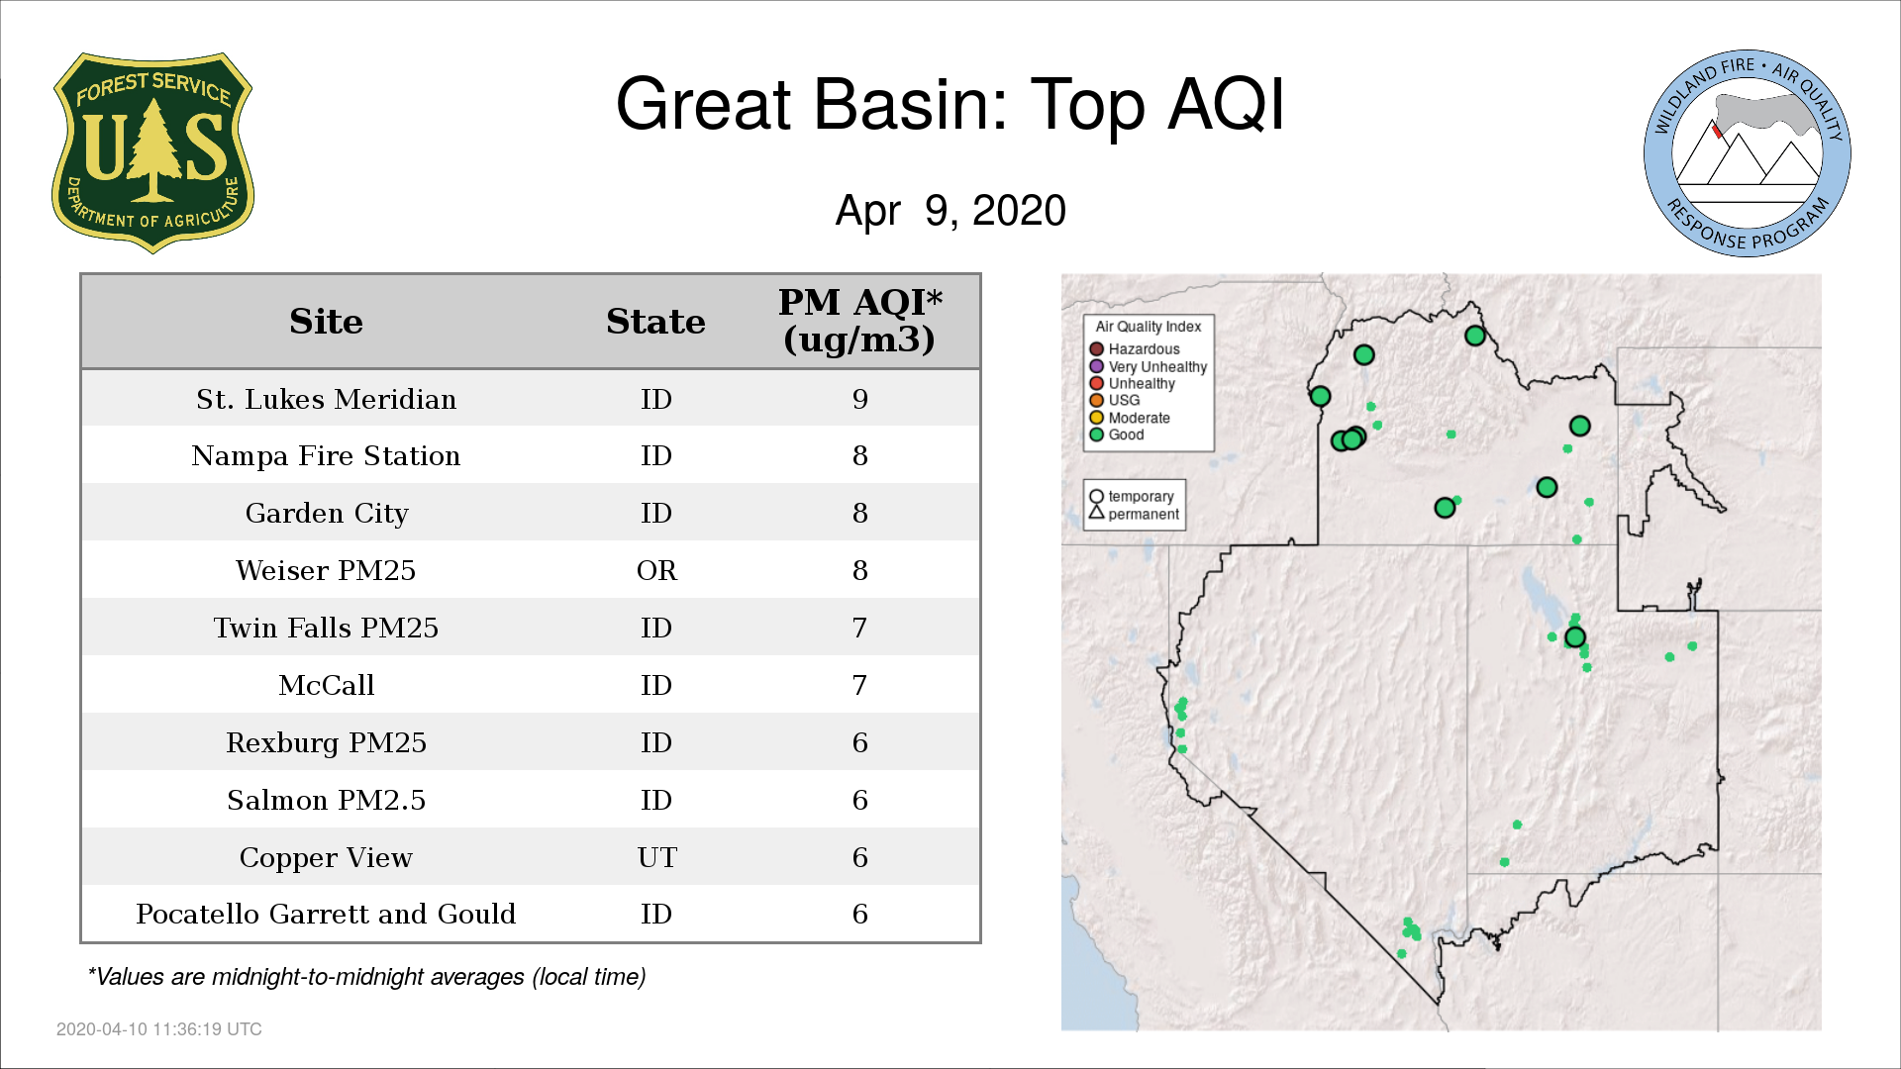Viewport: 1901px width, 1069px height.
Task: Click AQI value 7 in McCall row
Action: click(859, 685)
